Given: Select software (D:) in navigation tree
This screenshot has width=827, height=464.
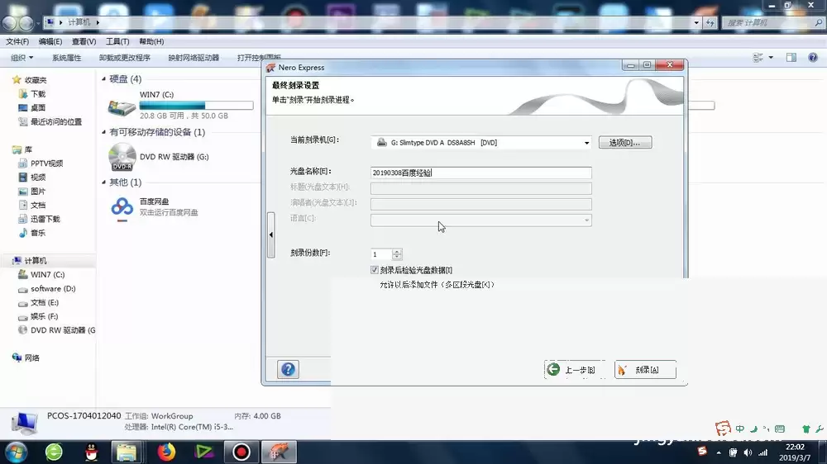Looking at the screenshot, I should 53,289.
